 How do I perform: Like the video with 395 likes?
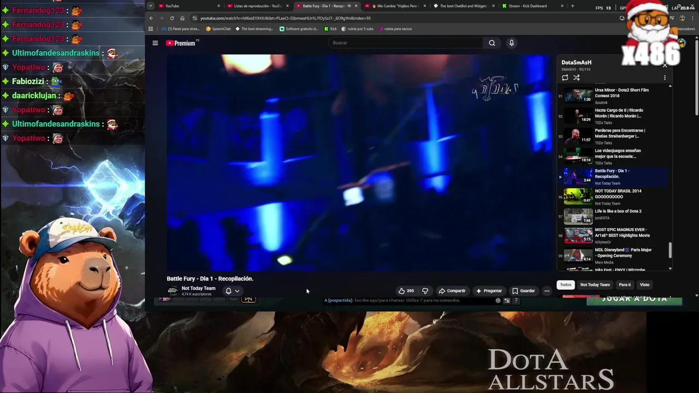tap(406, 291)
